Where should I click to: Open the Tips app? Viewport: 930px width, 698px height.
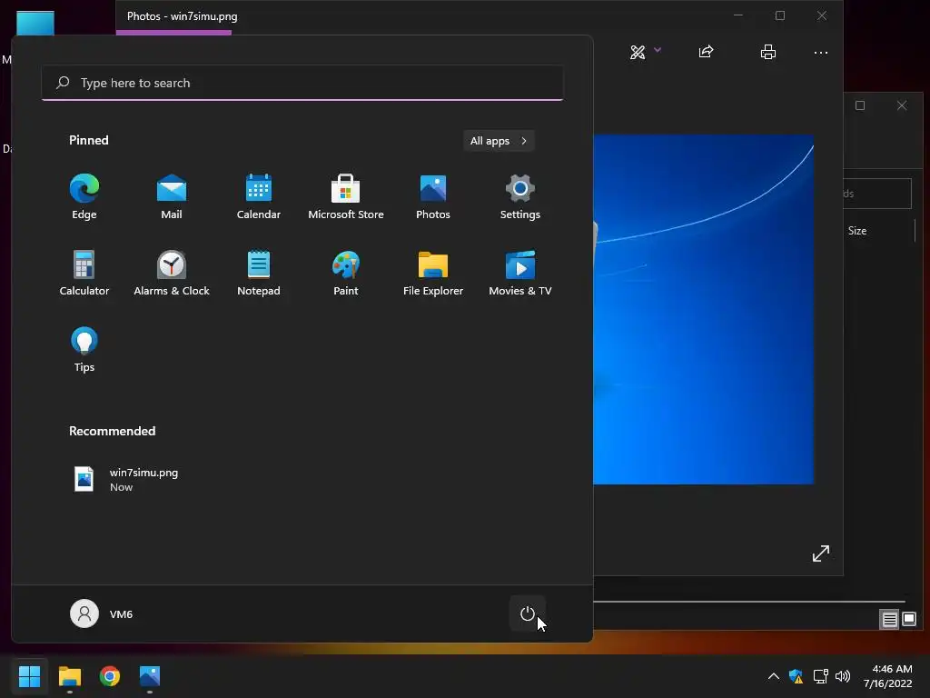point(84,350)
